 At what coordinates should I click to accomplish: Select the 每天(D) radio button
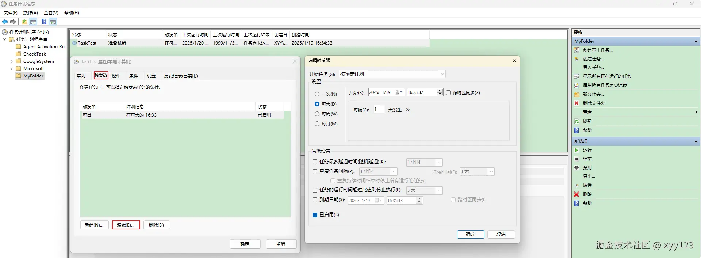(x=317, y=104)
